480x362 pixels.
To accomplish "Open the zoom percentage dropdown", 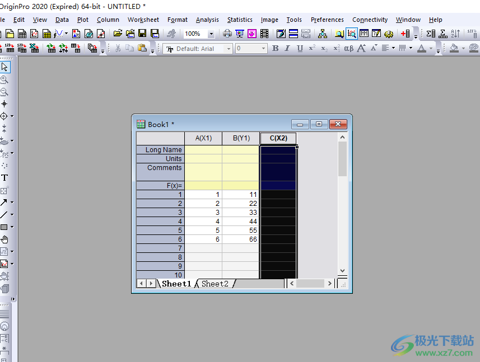I will pyautogui.click(x=211, y=34).
